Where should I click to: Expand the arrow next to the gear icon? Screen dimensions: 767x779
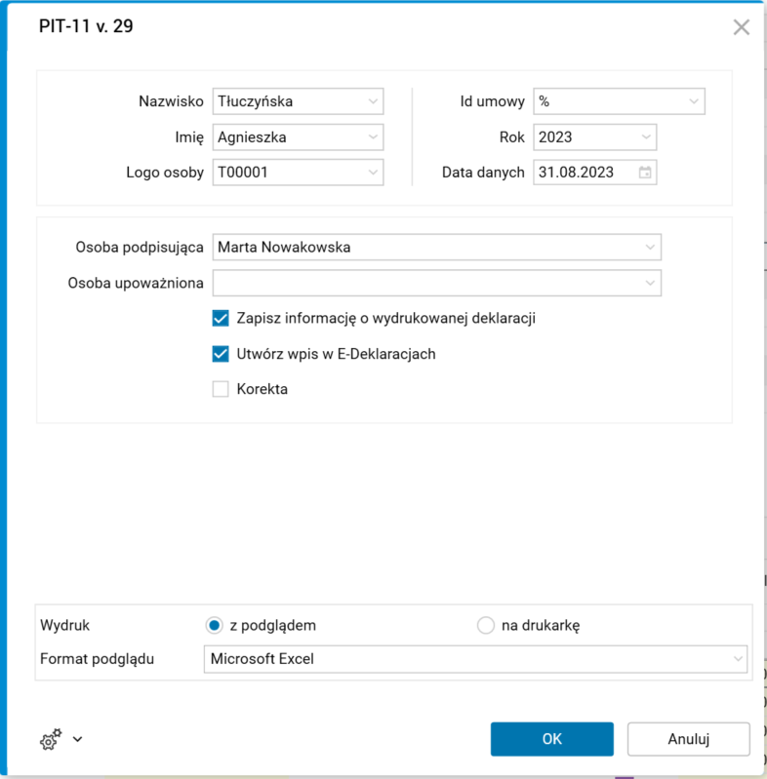[78, 739]
